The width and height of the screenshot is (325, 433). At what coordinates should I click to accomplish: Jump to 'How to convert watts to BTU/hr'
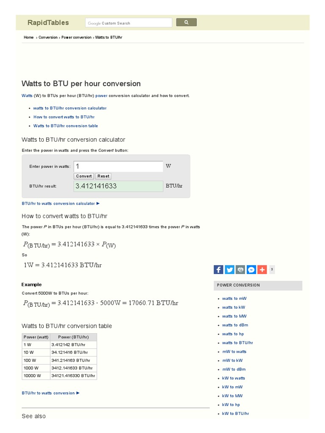pyautogui.click(x=64, y=117)
